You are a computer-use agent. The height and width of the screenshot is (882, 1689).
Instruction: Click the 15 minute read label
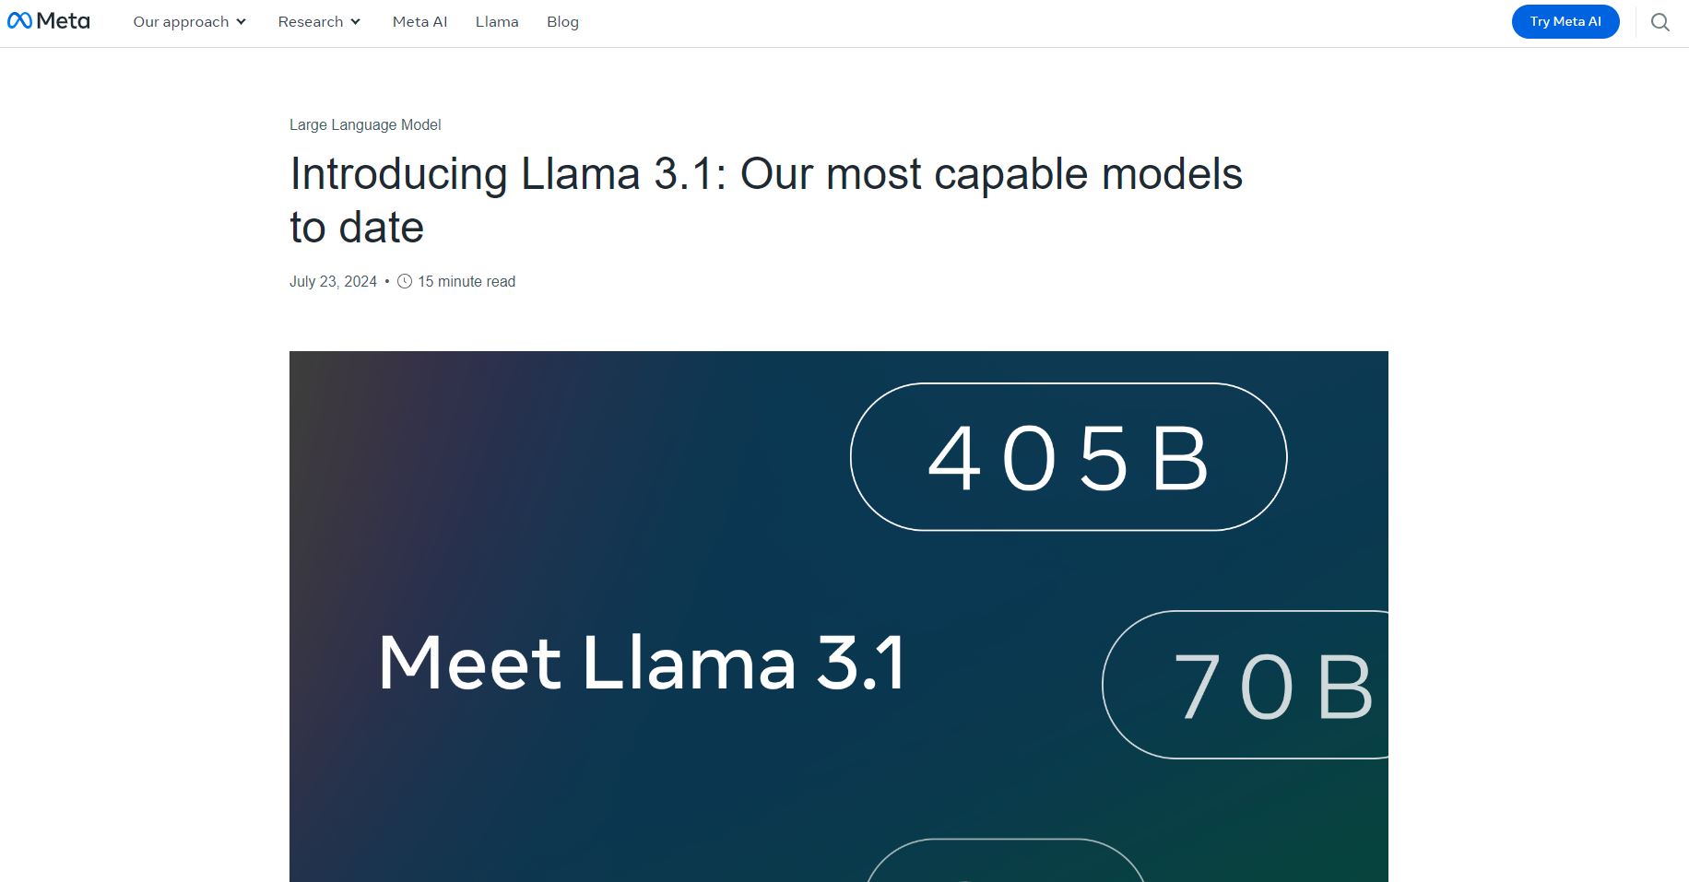[466, 281]
